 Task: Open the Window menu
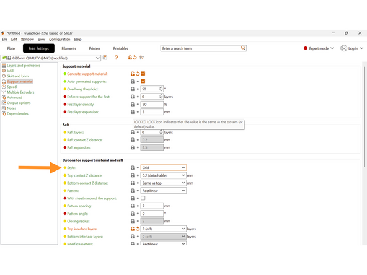(27, 39)
